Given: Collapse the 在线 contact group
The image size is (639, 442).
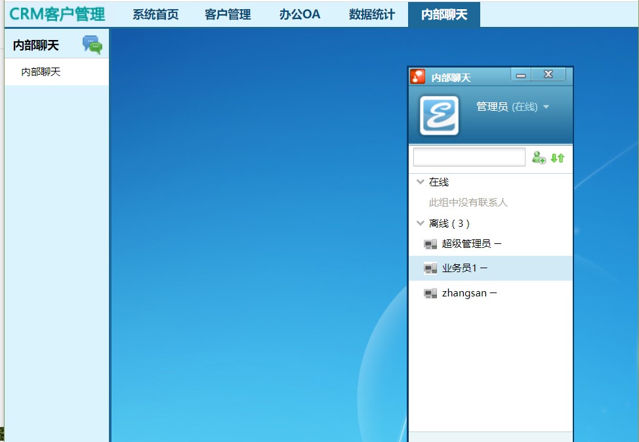Looking at the screenshot, I should [421, 182].
